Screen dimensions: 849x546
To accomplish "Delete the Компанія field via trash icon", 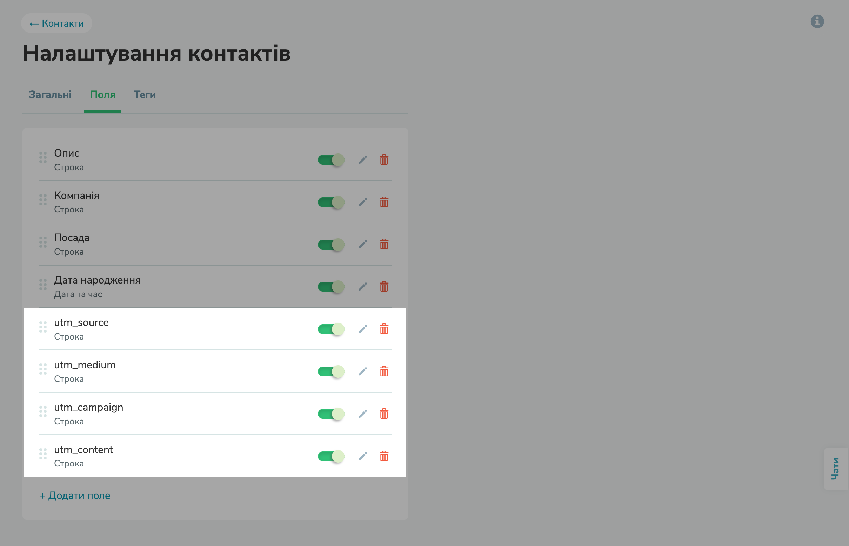I will tap(384, 202).
